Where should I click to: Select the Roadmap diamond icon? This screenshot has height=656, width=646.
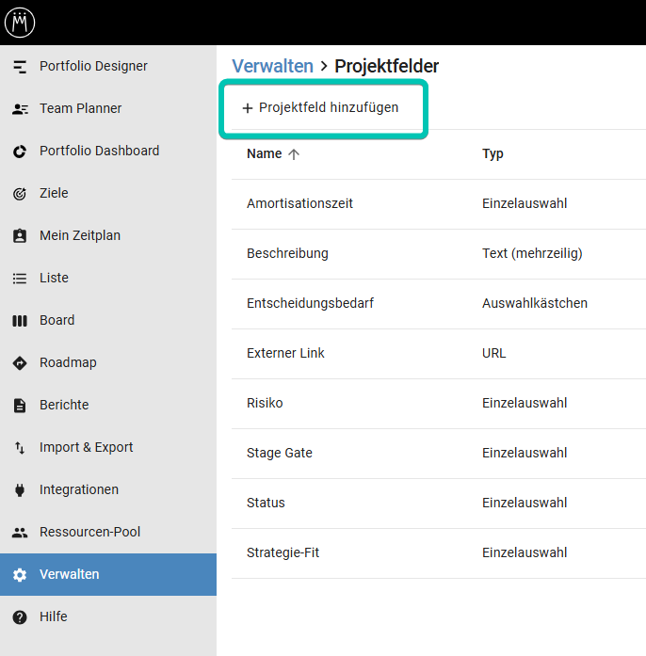(20, 363)
